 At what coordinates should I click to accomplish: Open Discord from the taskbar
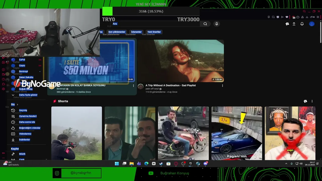(206, 164)
